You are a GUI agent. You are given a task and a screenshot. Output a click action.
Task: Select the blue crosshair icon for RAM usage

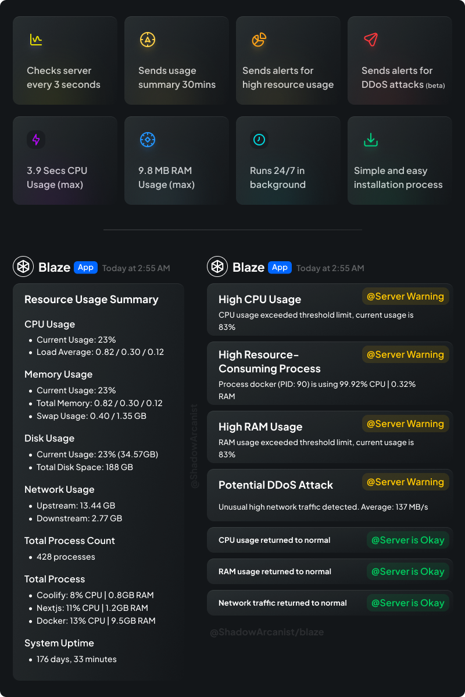point(148,140)
